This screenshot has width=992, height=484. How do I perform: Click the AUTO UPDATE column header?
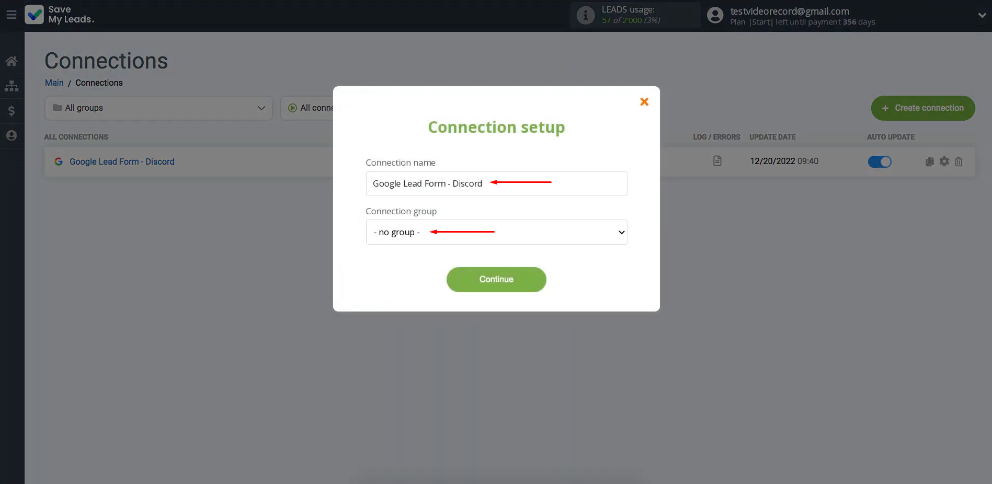click(x=891, y=137)
